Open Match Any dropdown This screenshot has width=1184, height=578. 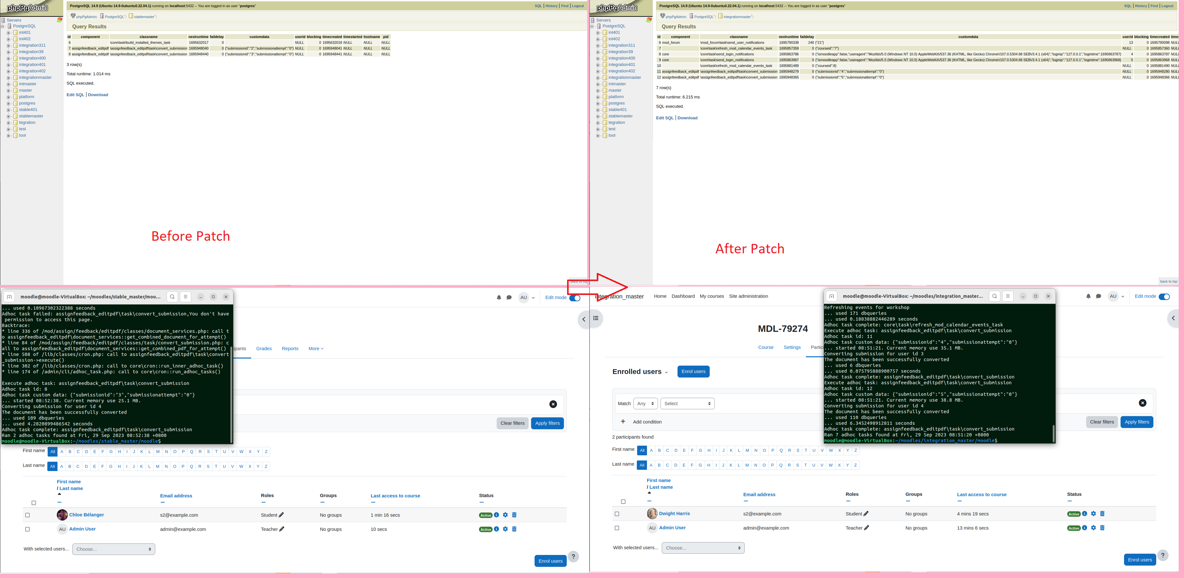click(645, 404)
